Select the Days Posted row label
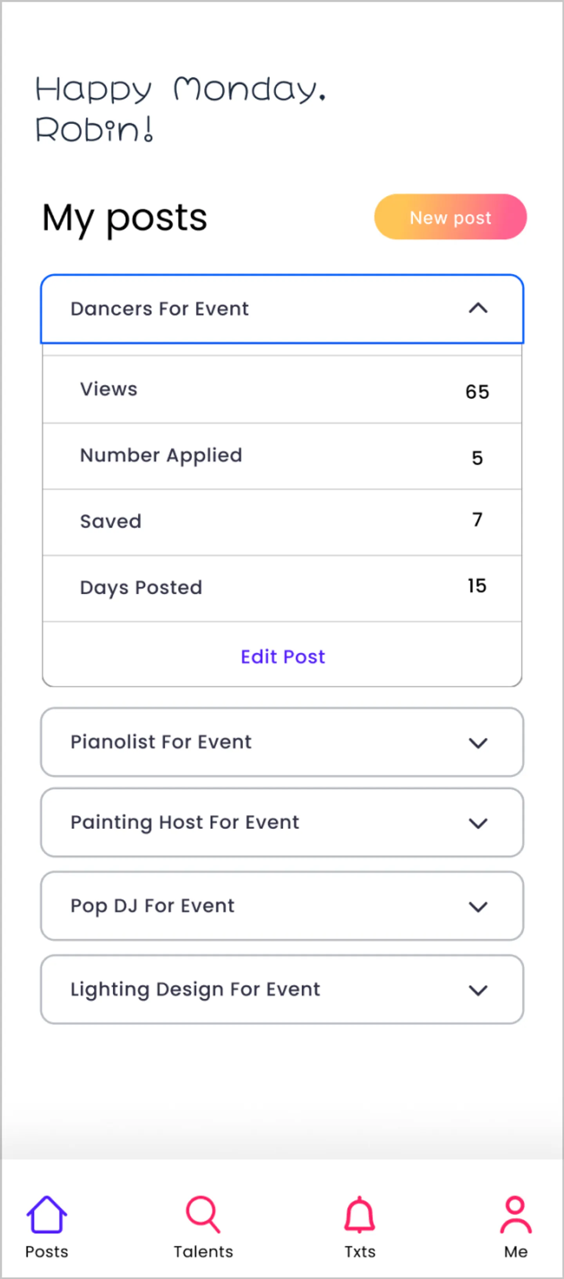 (x=141, y=587)
